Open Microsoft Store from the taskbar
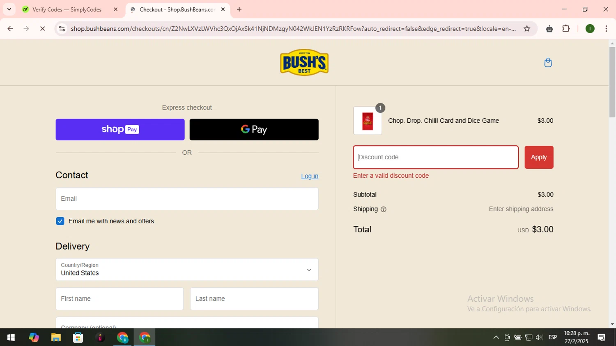Image resolution: width=616 pixels, height=346 pixels. (78, 337)
